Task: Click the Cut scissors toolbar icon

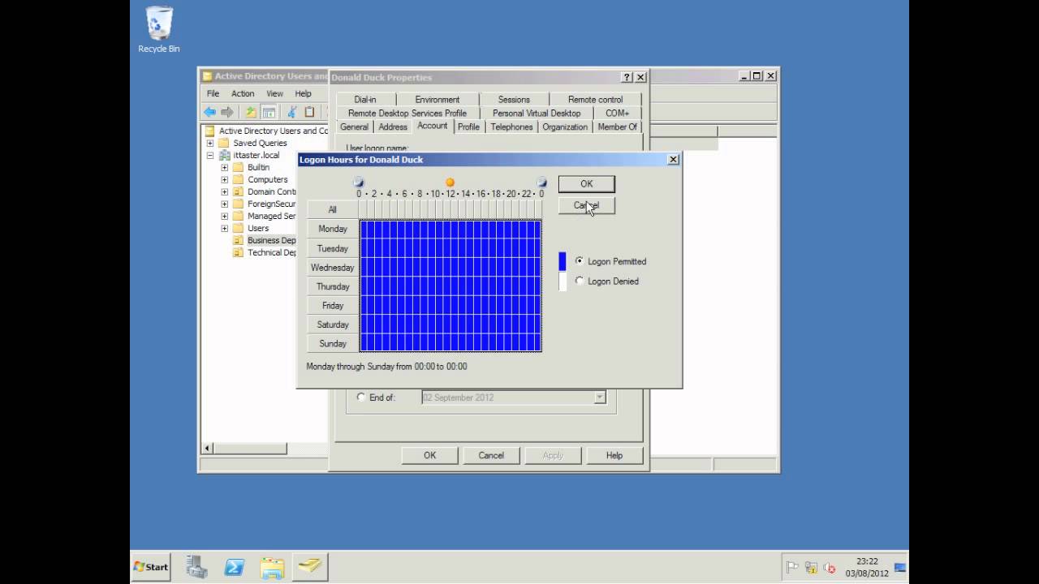Action: [292, 112]
